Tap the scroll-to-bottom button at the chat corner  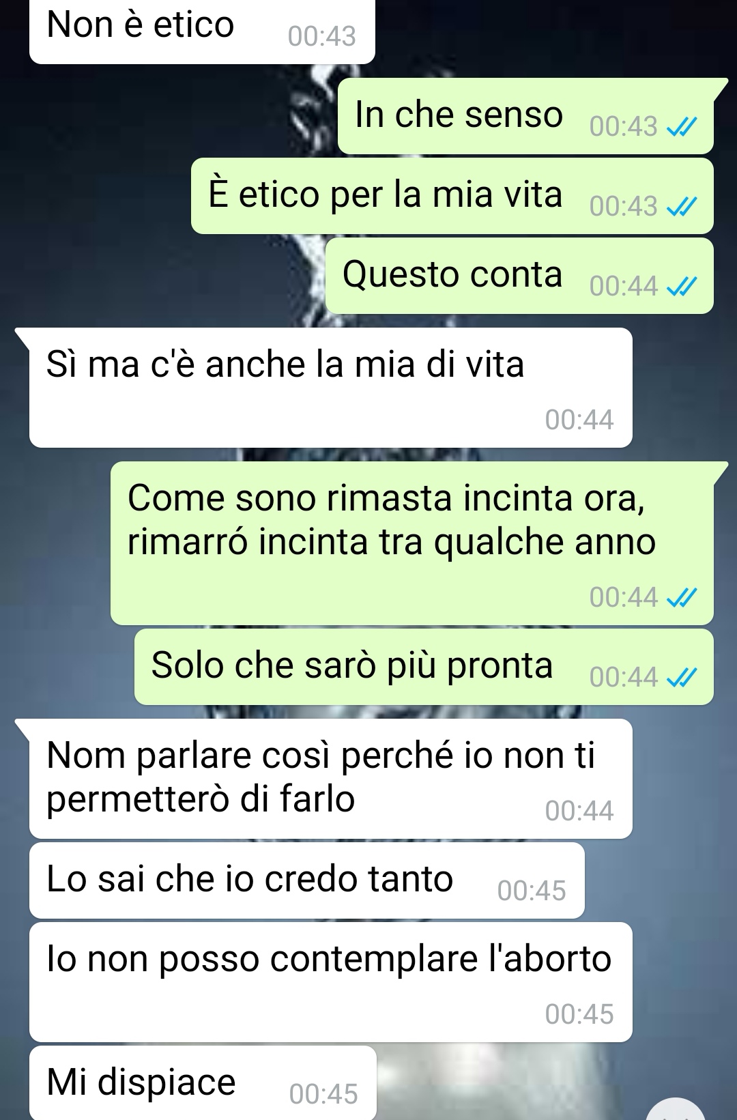click(676, 1109)
